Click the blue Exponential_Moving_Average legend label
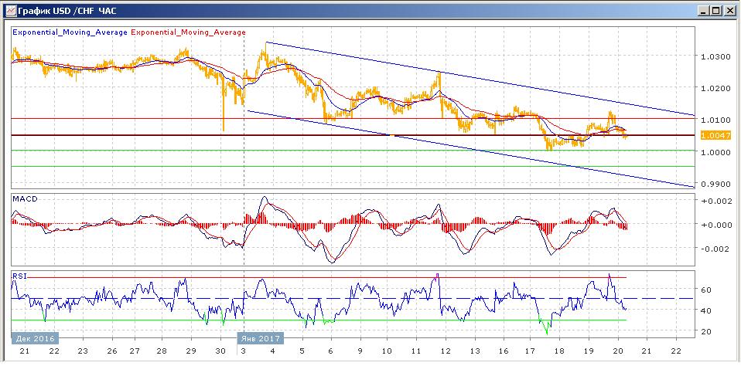The image size is (741, 366). pyautogui.click(x=70, y=32)
